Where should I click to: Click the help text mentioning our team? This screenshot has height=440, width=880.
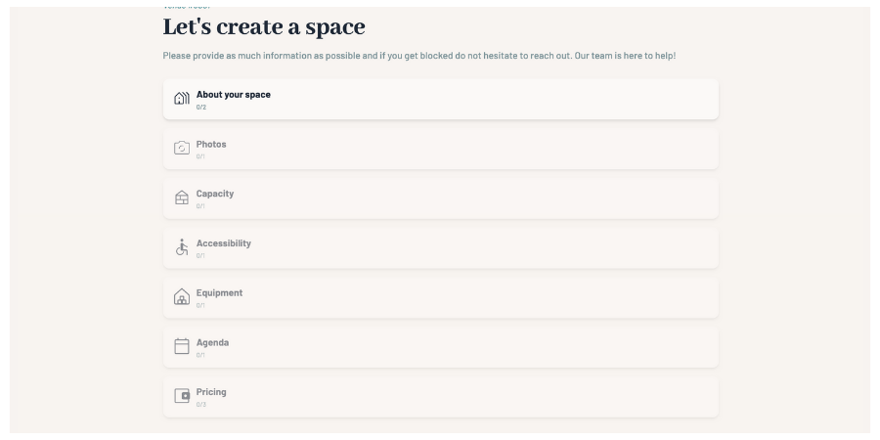[418, 56]
